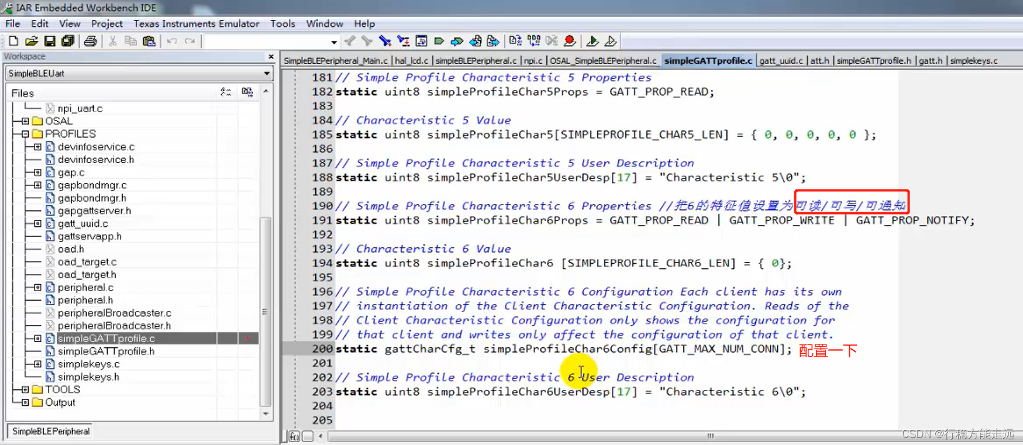Expand the simpleGATTprofile.c tree node

click(37, 339)
